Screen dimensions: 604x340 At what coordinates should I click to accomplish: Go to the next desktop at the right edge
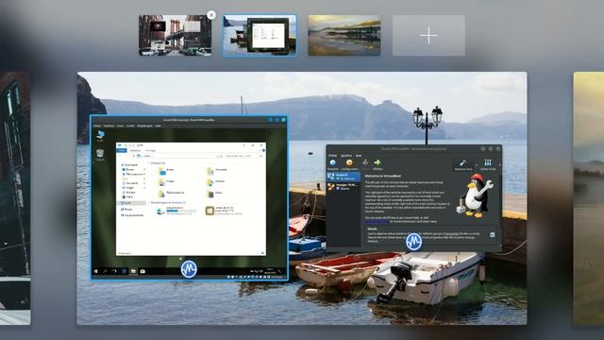589,197
